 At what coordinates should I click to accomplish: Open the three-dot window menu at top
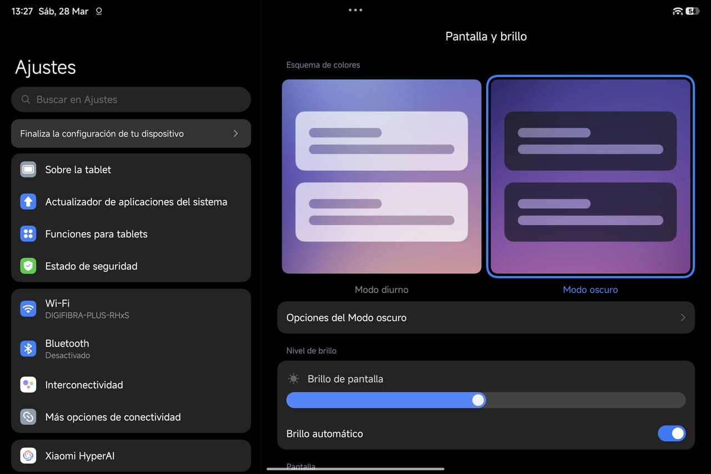355,10
